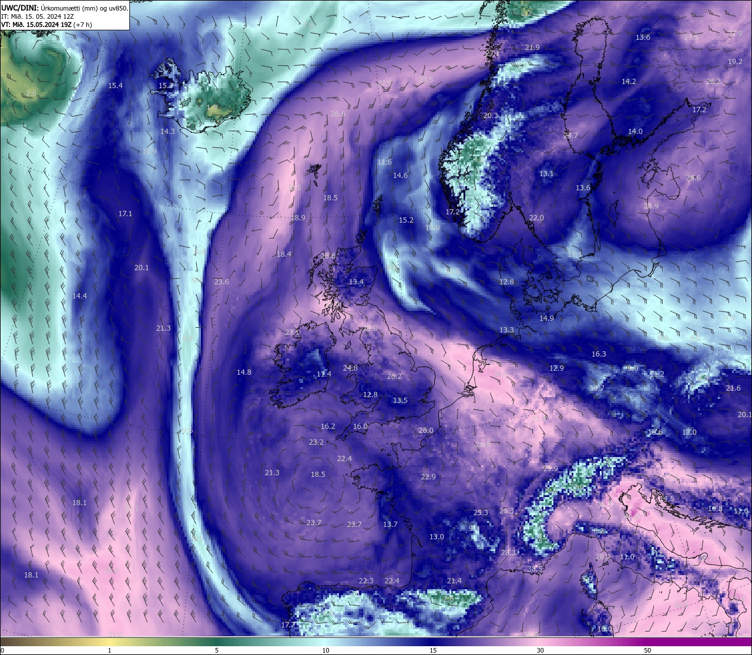Click the 21.9 value over northern Norway
The height and width of the screenshot is (655, 752).
pyautogui.click(x=532, y=48)
